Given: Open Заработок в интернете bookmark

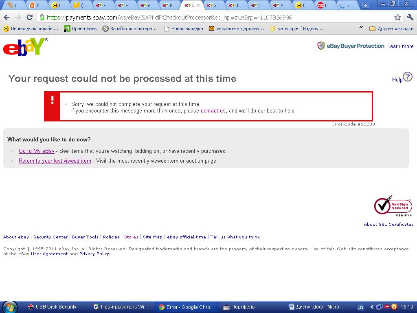Looking at the screenshot, I should coord(130,29).
